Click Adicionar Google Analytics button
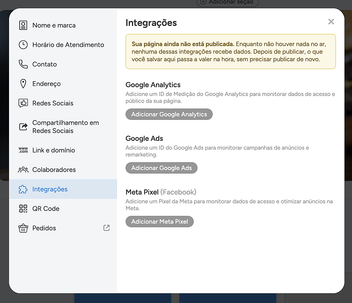 pyautogui.click(x=169, y=114)
